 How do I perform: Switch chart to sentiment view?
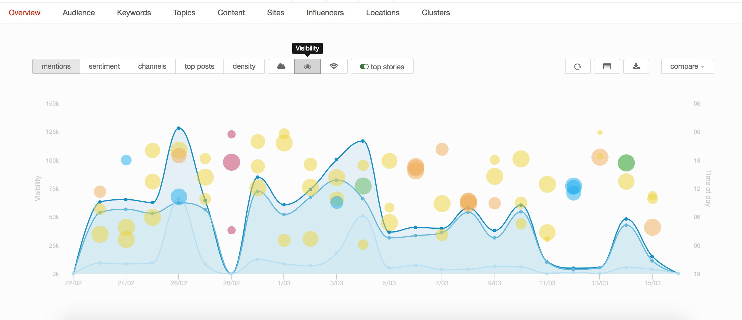104,66
